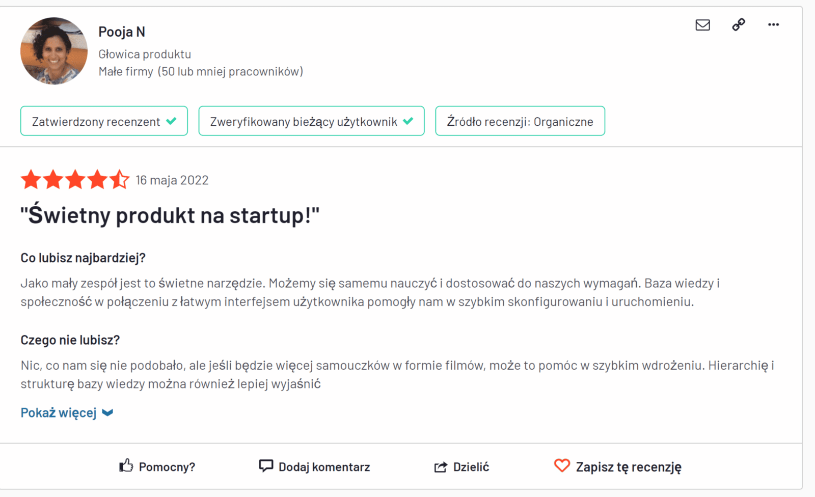Viewport: 815px width, 497px height.
Task: Click the Źródło recenzji: Organiczne badge
Action: tap(520, 121)
